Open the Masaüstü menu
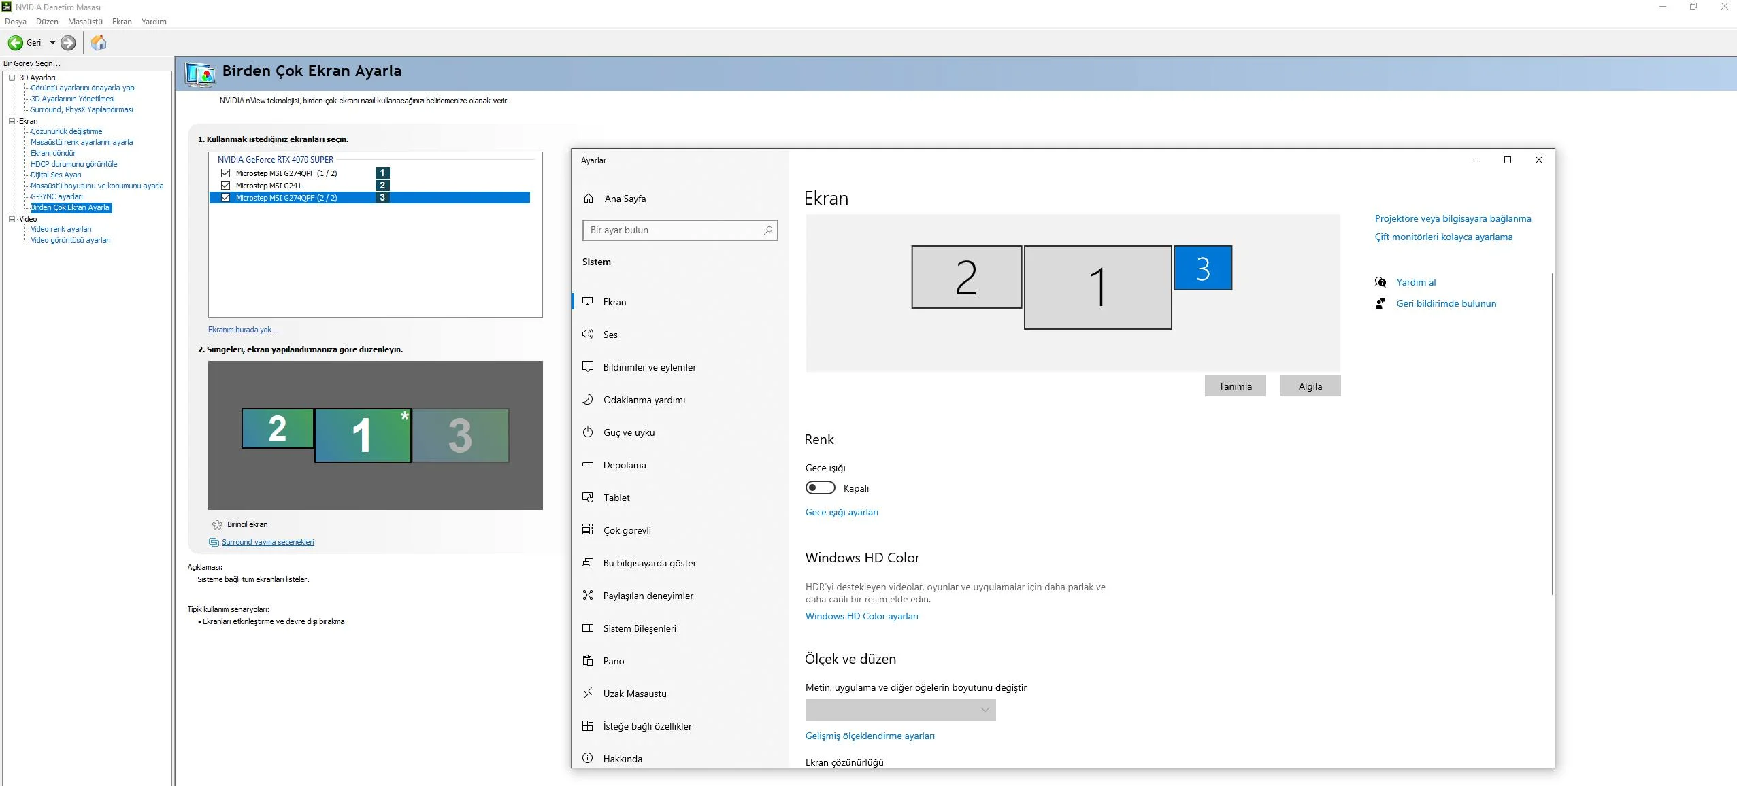 click(x=85, y=22)
